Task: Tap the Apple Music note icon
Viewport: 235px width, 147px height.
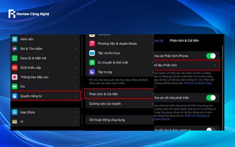Action: pos(92,44)
